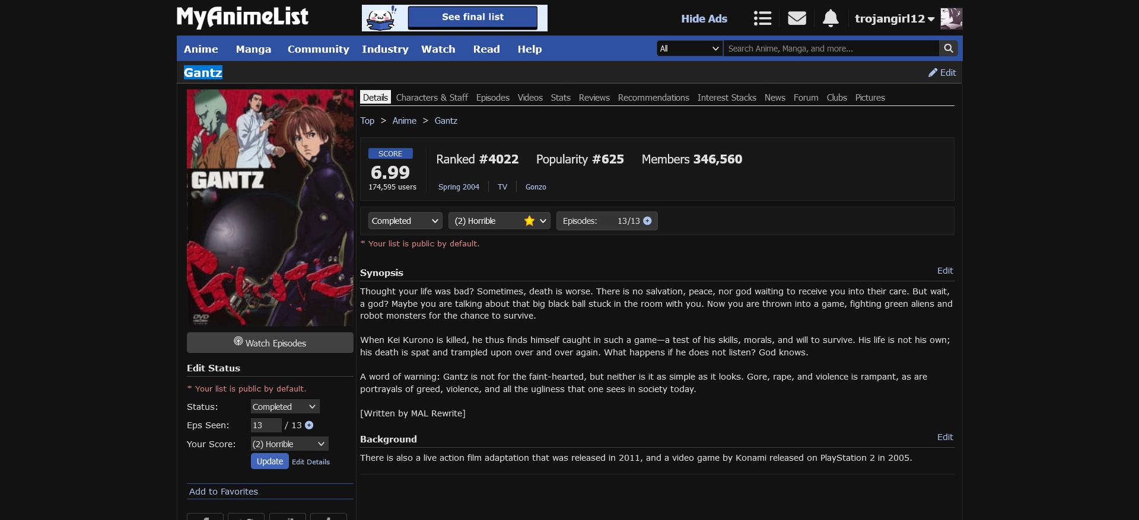This screenshot has width=1139, height=520.
Task: Switch to the Interest Stacks tab
Action: (x=727, y=97)
